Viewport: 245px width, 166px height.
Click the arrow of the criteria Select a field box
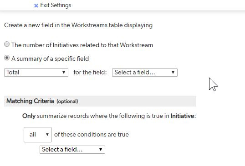tap(101, 150)
